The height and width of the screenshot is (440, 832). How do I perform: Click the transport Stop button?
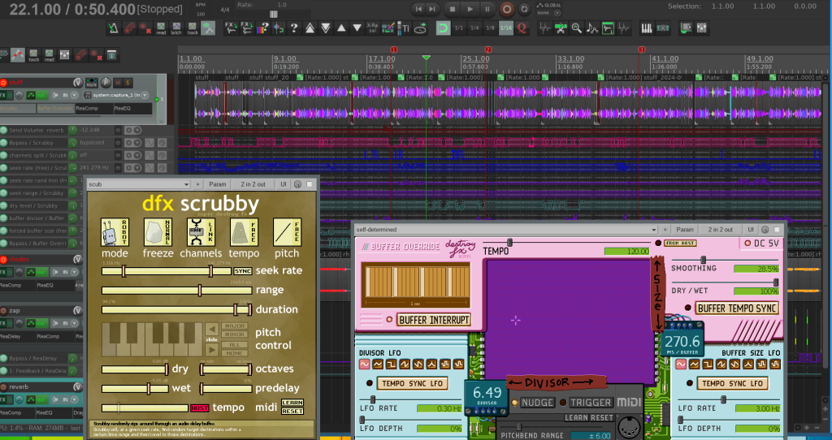coord(453,8)
